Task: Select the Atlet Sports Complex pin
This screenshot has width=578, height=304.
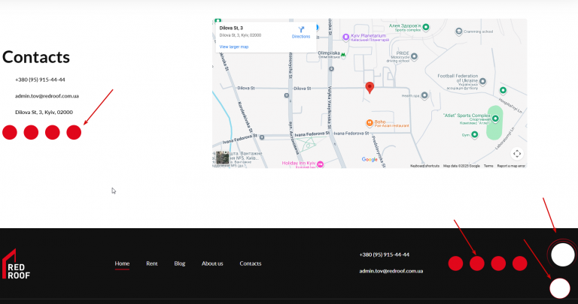Action: 495,119
